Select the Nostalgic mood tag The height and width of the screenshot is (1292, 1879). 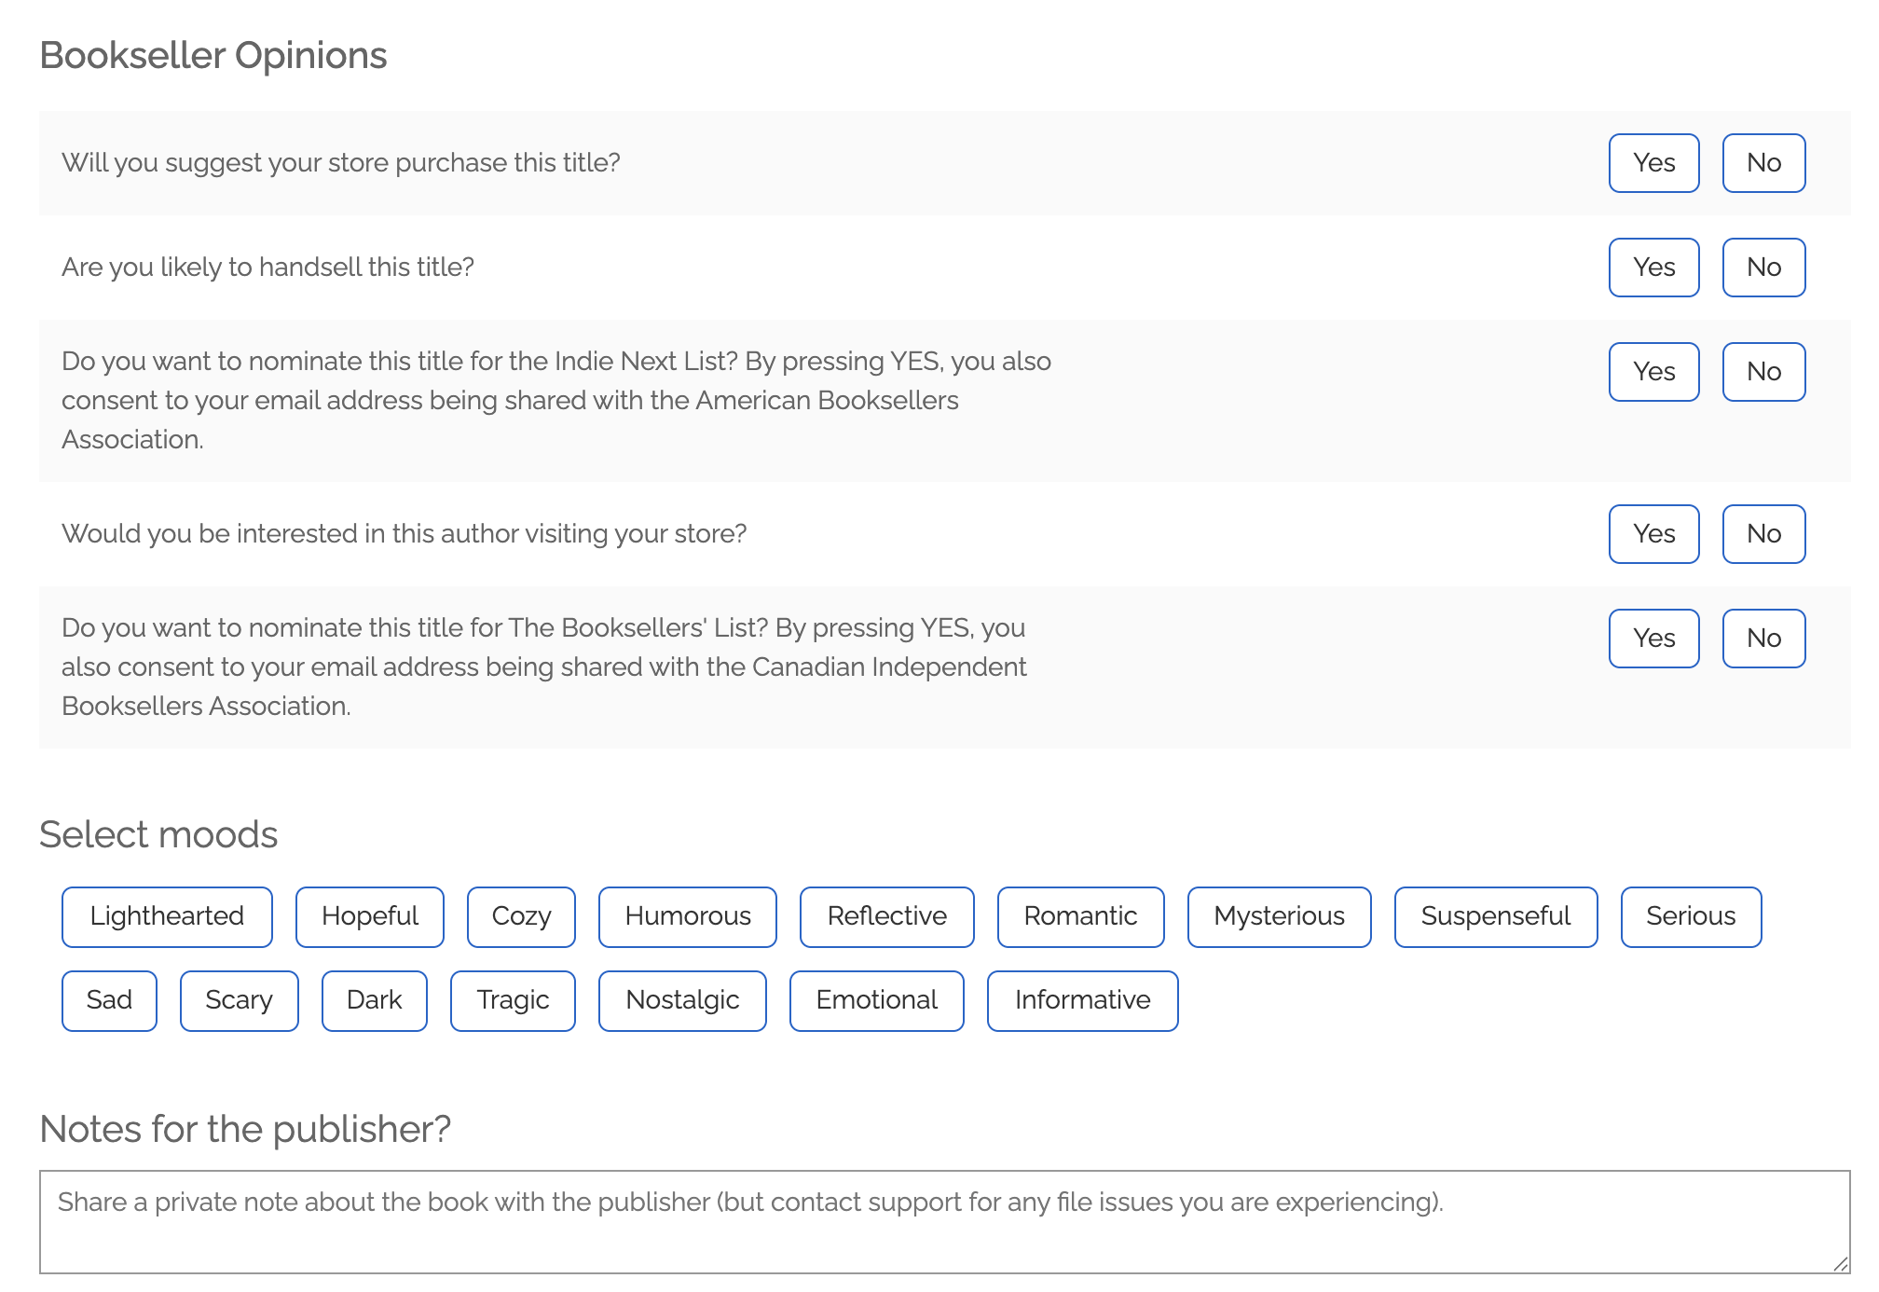coord(682,1001)
